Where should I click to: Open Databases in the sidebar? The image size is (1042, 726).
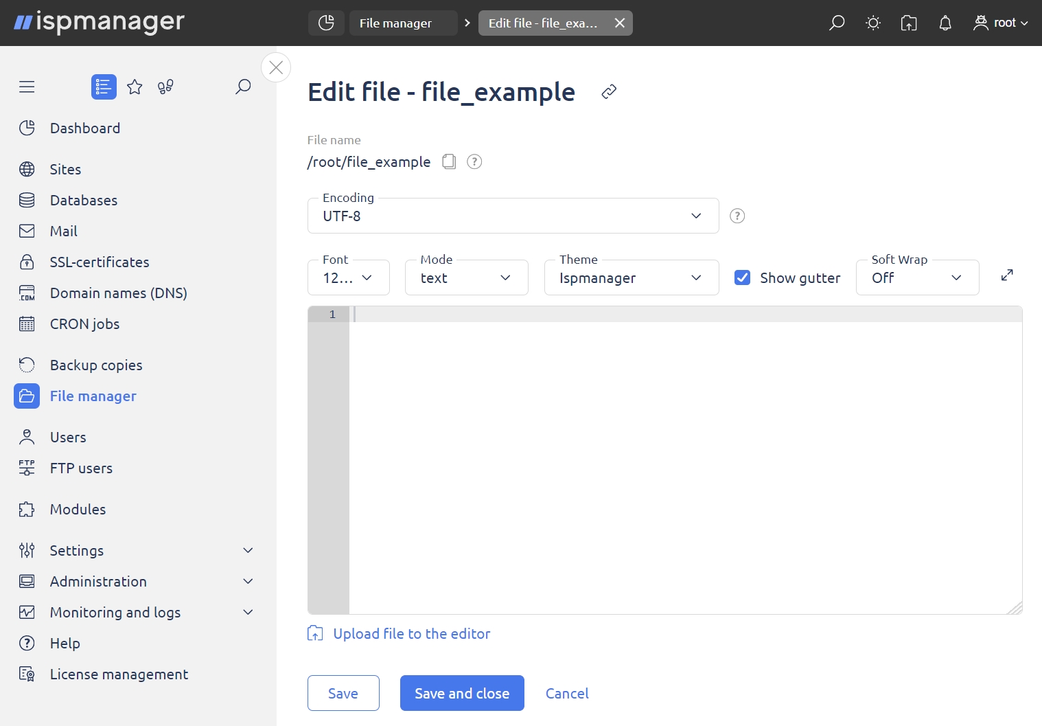point(84,200)
